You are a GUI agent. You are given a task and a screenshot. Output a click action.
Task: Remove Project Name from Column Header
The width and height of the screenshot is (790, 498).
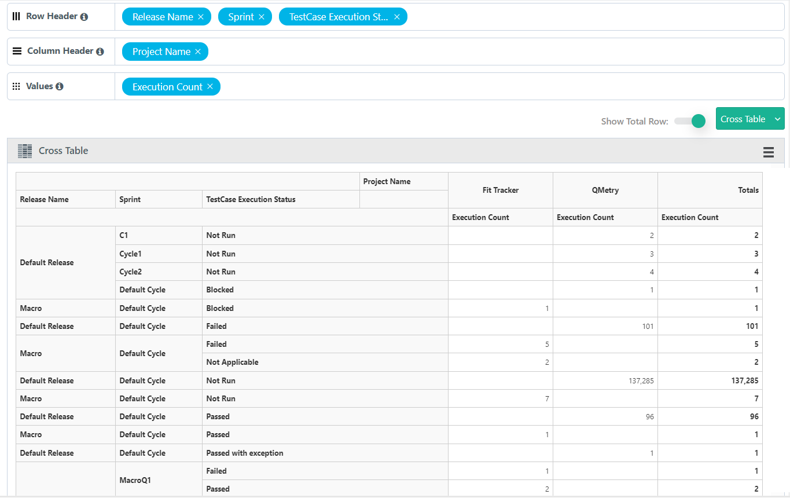coord(198,52)
